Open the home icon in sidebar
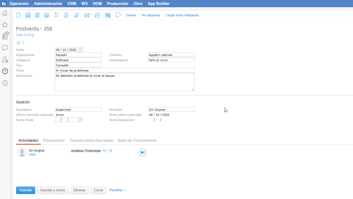The height and width of the screenshot is (199, 353). [5, 13]
